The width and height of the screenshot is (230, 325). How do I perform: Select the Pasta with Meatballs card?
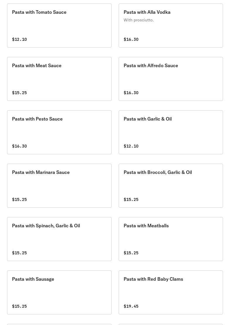click(x=171, y=239)
